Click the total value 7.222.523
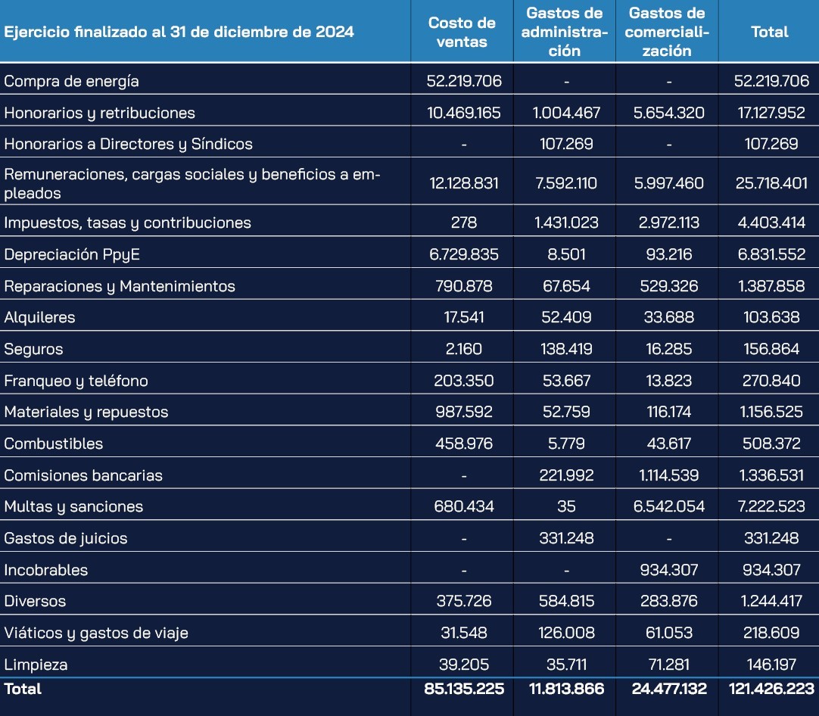 pyautogui.click(x=771, y=506)
